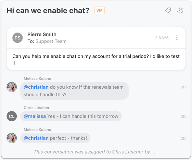Click the PS avatar of Pierre Smith

click(x=17, y=38)
